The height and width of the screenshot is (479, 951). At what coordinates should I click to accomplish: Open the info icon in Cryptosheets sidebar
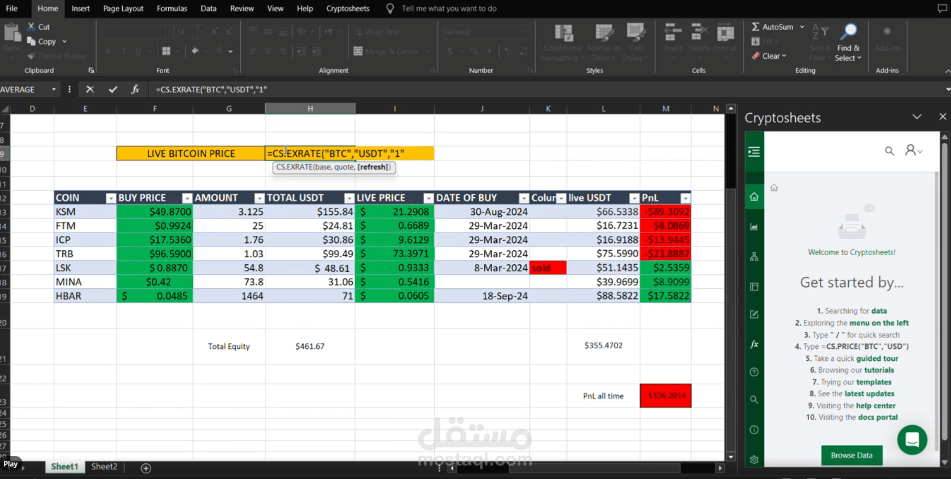tap(754, 429)
